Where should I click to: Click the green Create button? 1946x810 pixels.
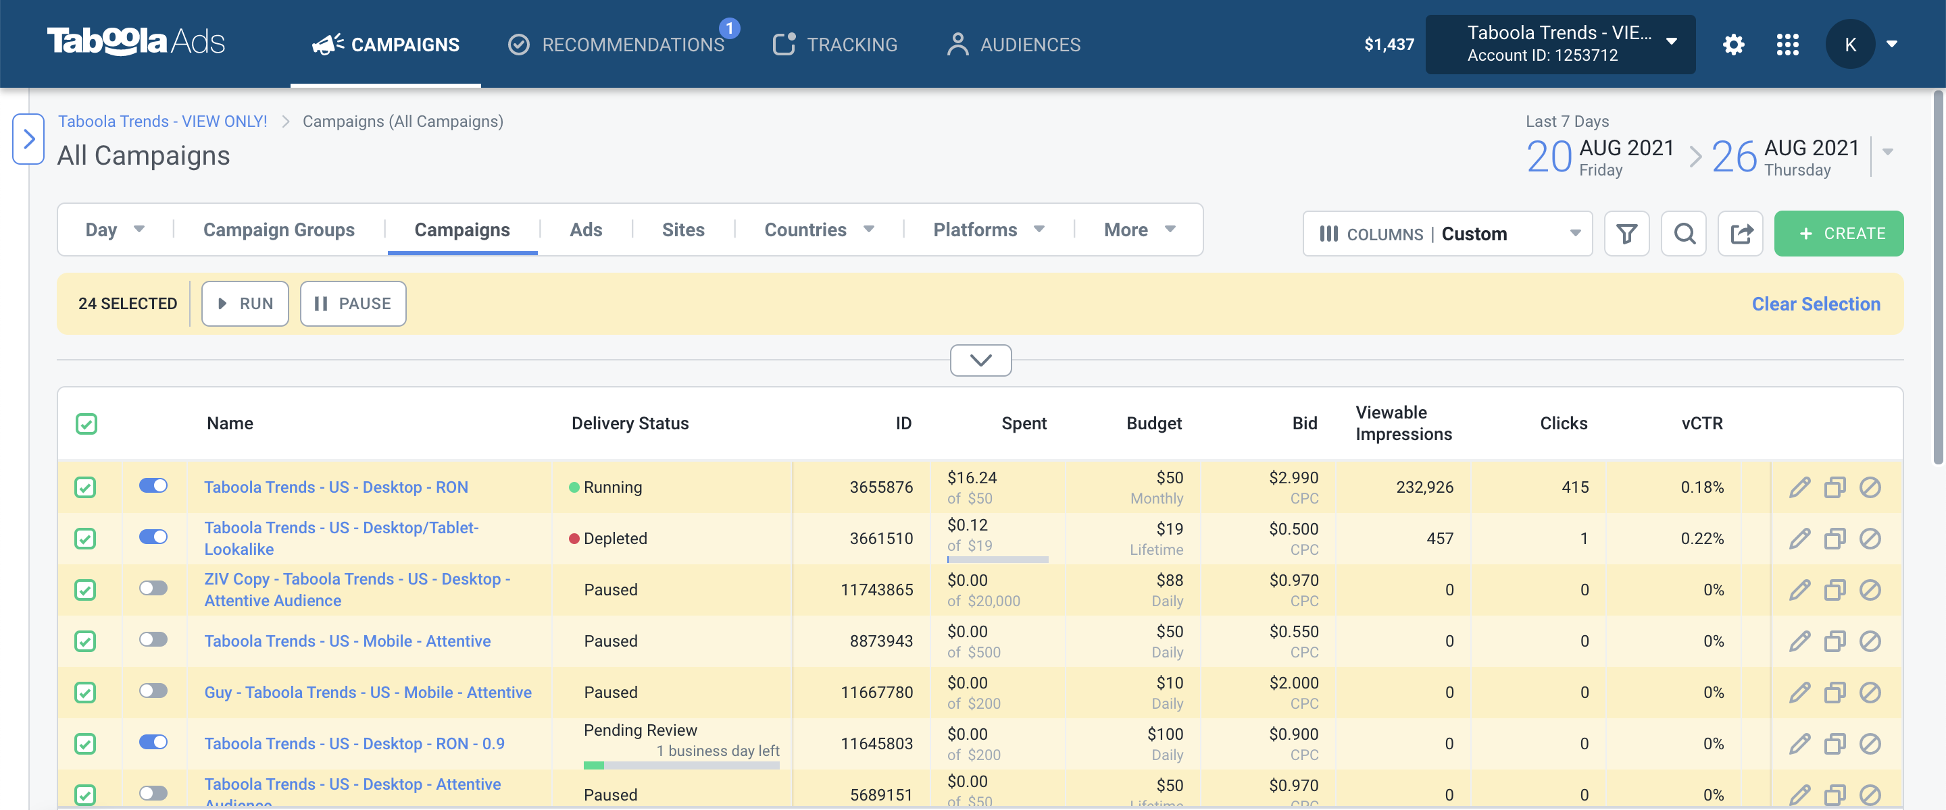tap(1839, 234)
